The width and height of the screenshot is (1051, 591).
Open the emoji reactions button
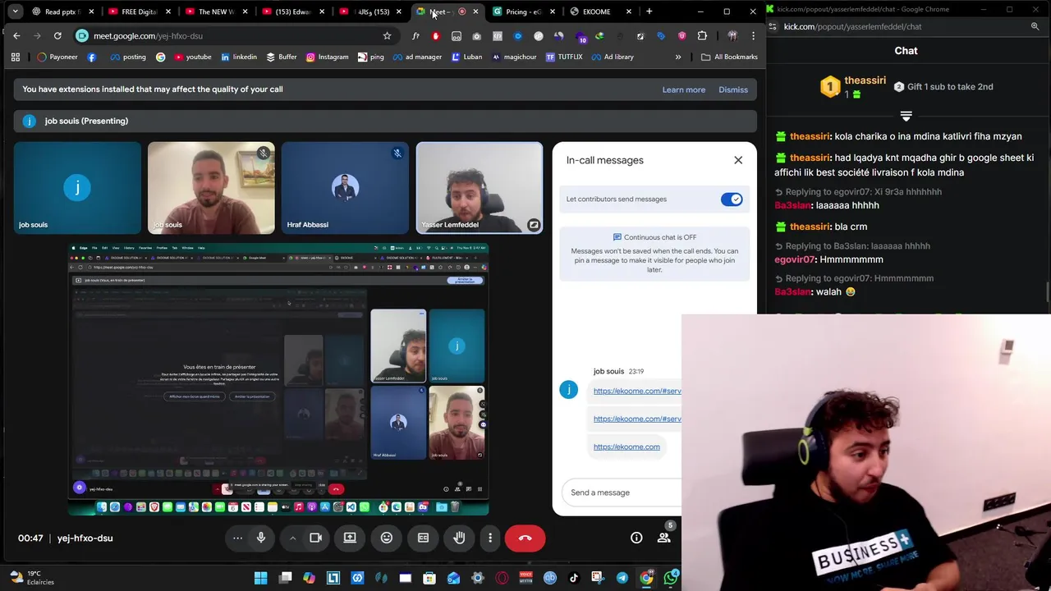coord(387,538)
